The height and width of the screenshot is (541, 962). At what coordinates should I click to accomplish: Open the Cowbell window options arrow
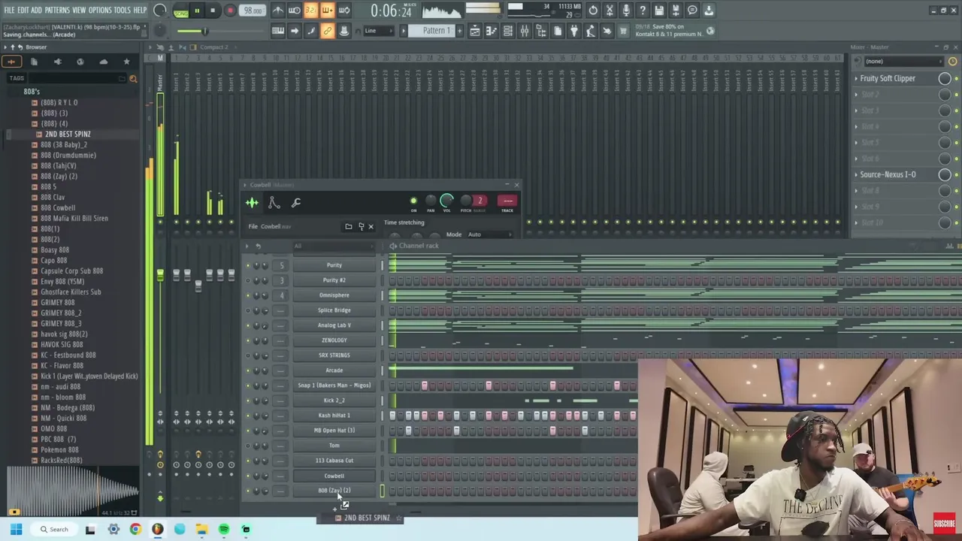[246, 185]
